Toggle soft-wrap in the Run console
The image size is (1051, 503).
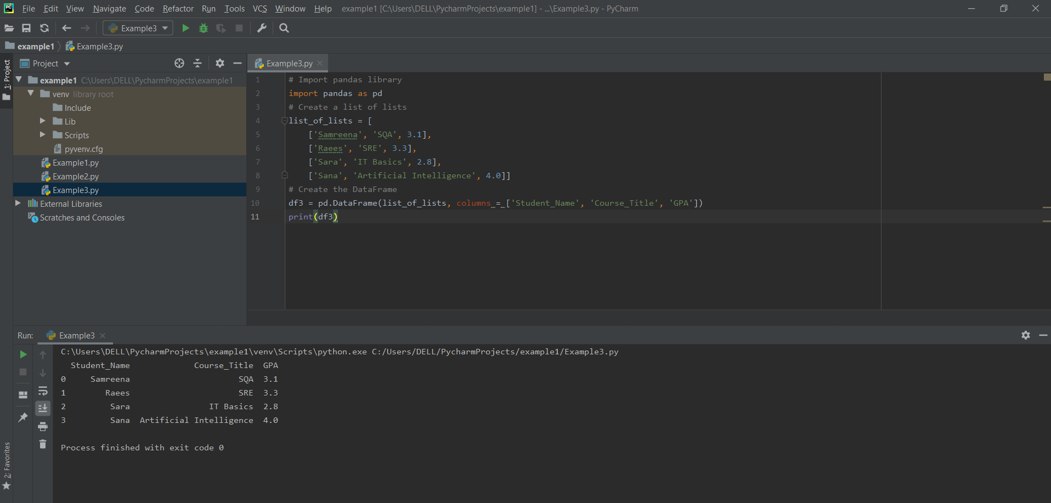coord(43,391)
